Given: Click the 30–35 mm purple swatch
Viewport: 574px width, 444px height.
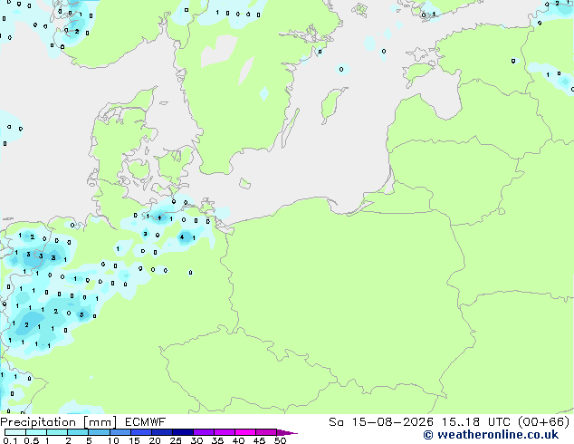Looking at the screenshot, I should [x=204, y=432].
